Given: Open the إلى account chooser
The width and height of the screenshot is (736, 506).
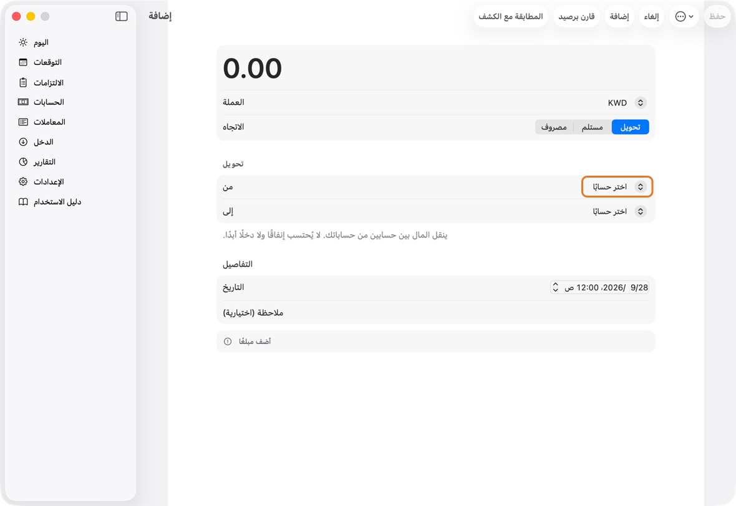Looking at the screenshot, I should click(619, 211).
